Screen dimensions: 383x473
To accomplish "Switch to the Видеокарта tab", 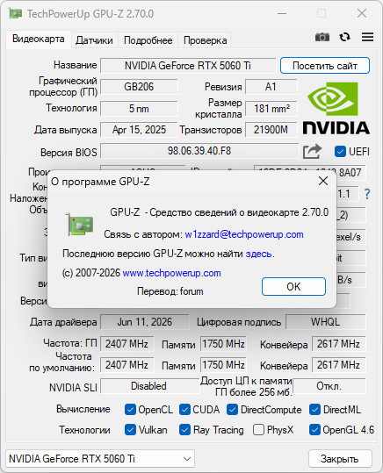I will click(x=39, y=39).
